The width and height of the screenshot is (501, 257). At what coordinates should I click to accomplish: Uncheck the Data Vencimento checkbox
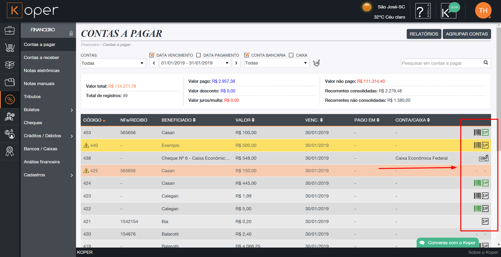pos(152,55)
